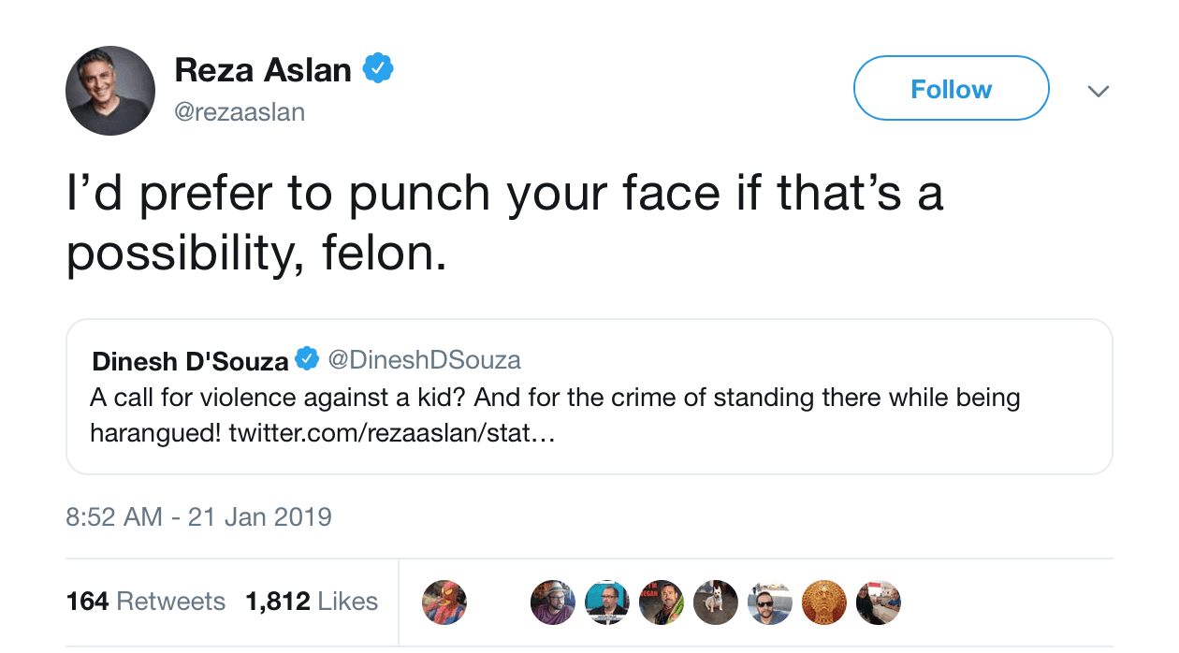Image resolution: width=1179 pixels, height=653 pixels.
Task: Click the tweet author's profile photo
Action: pos(110,91)
